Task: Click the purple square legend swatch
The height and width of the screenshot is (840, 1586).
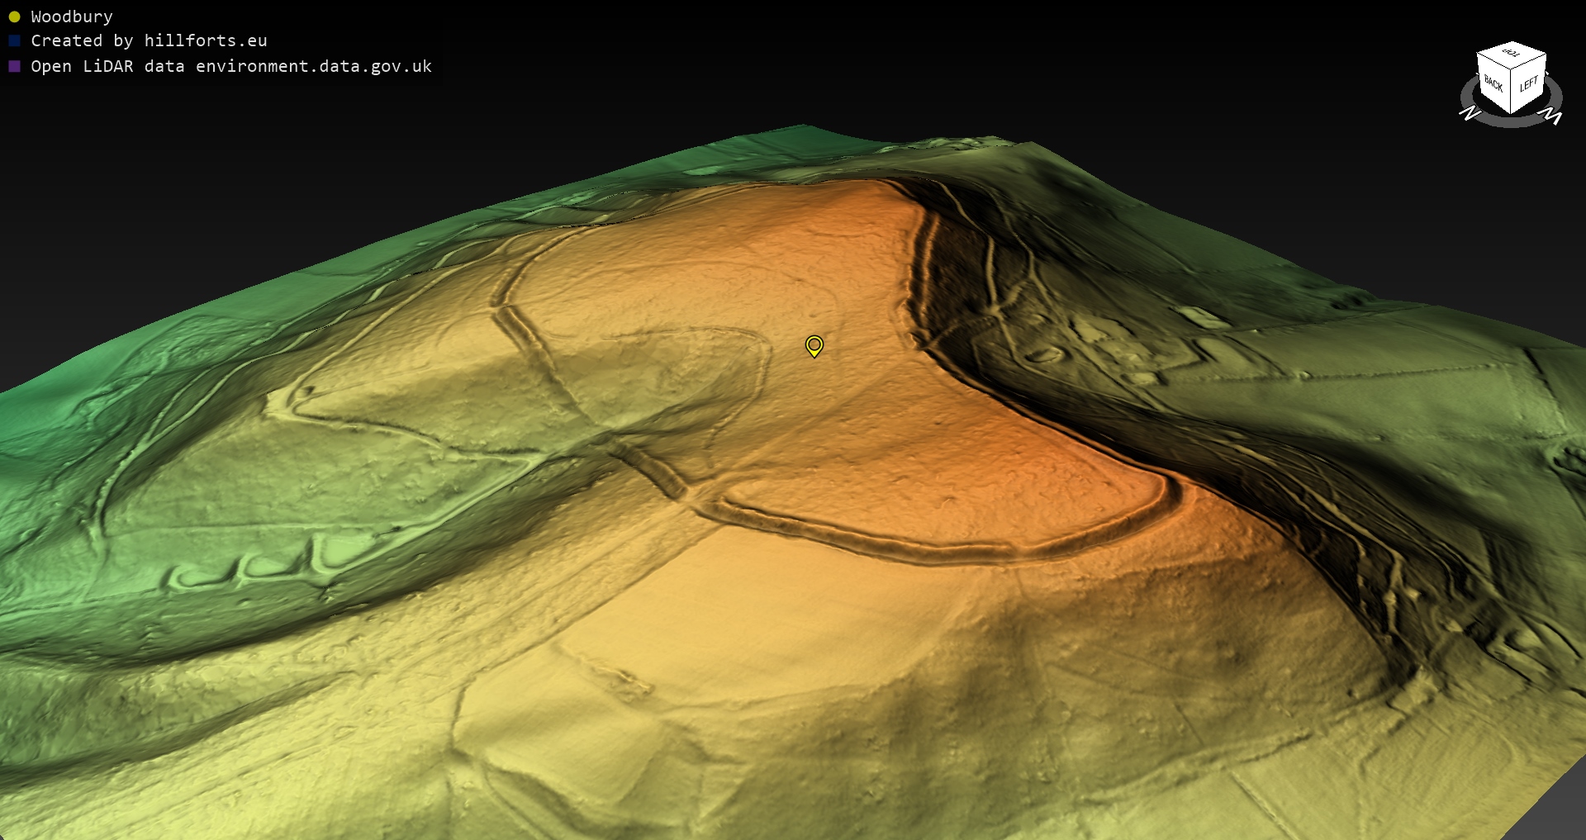Action: pos(14,66)
